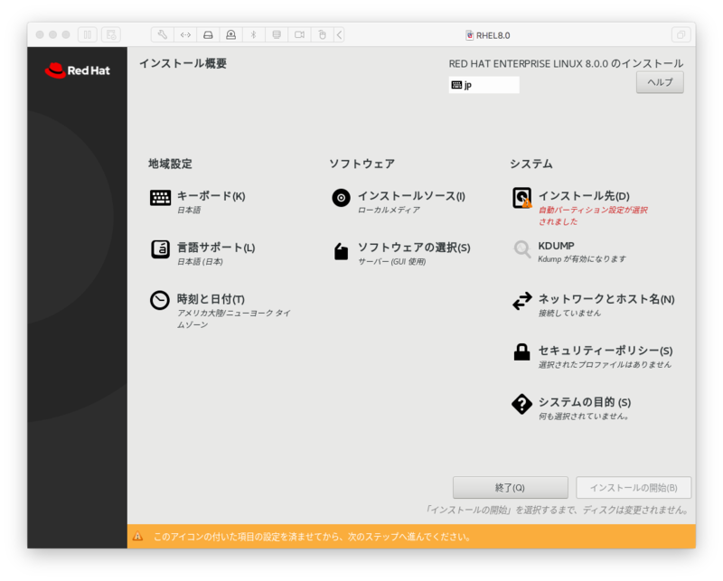Screen dimensions: 723x581
Task: Click the KDUMP magnifier icon
Action: coord(522,249)
